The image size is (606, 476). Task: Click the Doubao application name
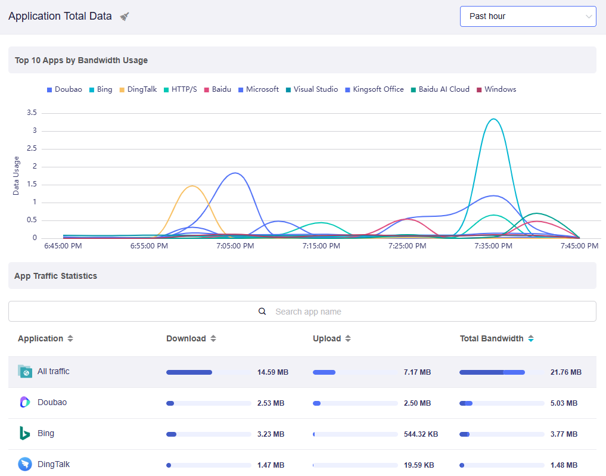(52, 403)
